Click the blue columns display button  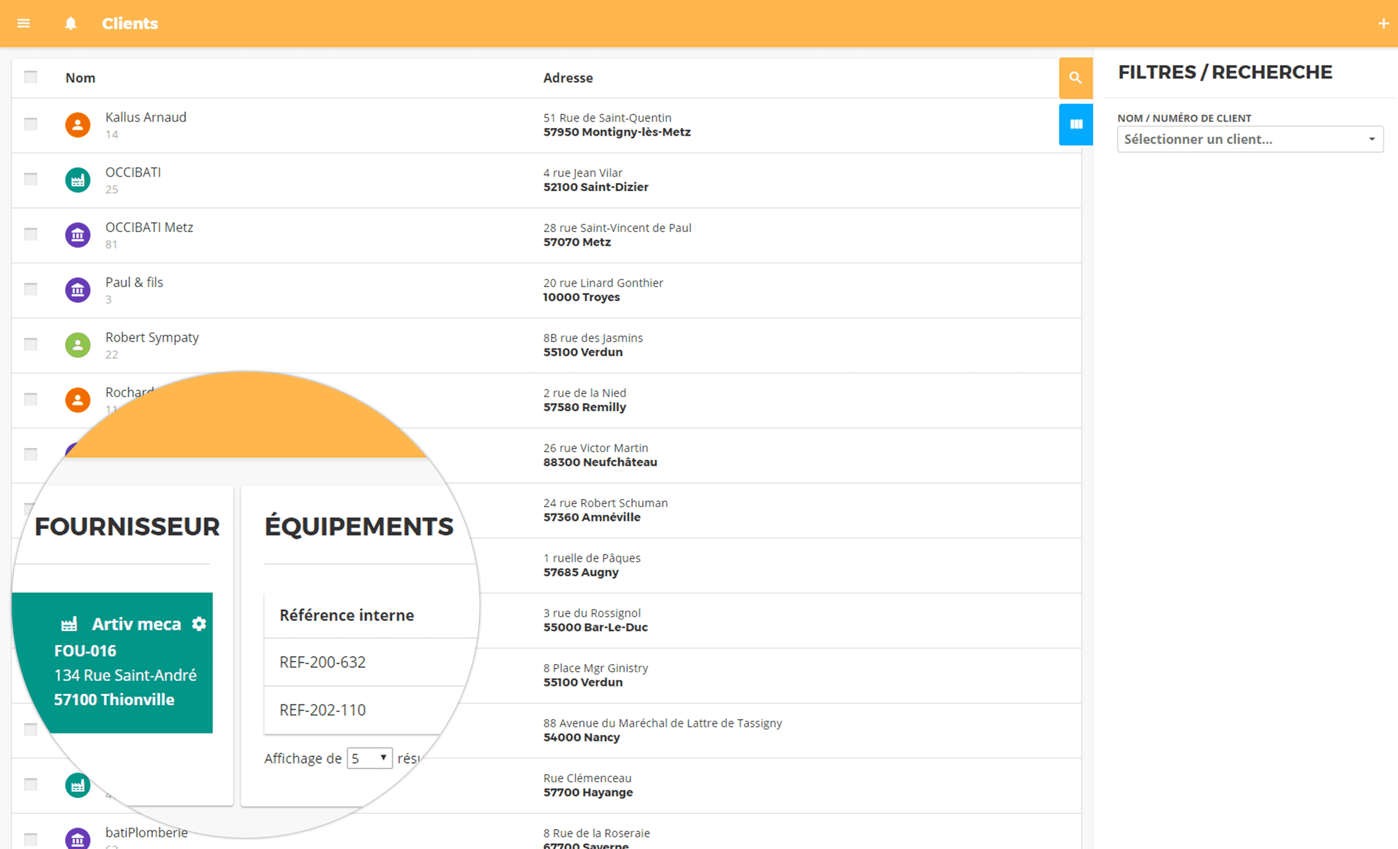1075,124
